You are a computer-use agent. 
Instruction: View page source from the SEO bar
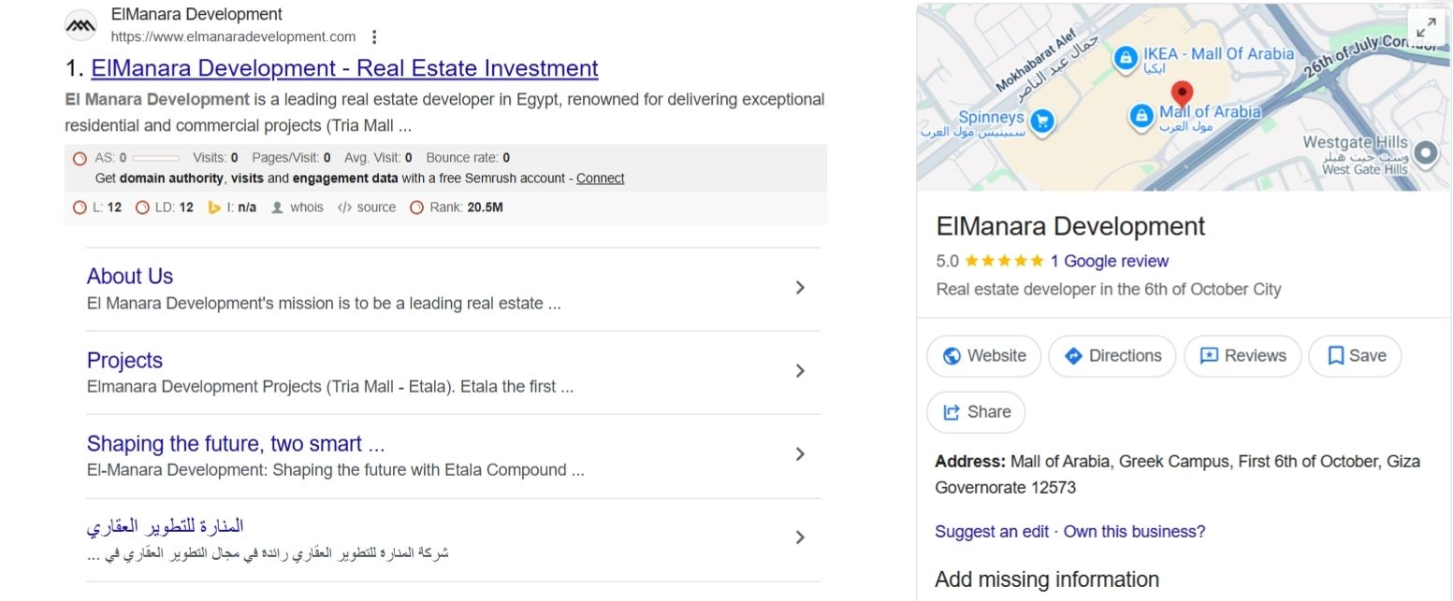[367, 207]
